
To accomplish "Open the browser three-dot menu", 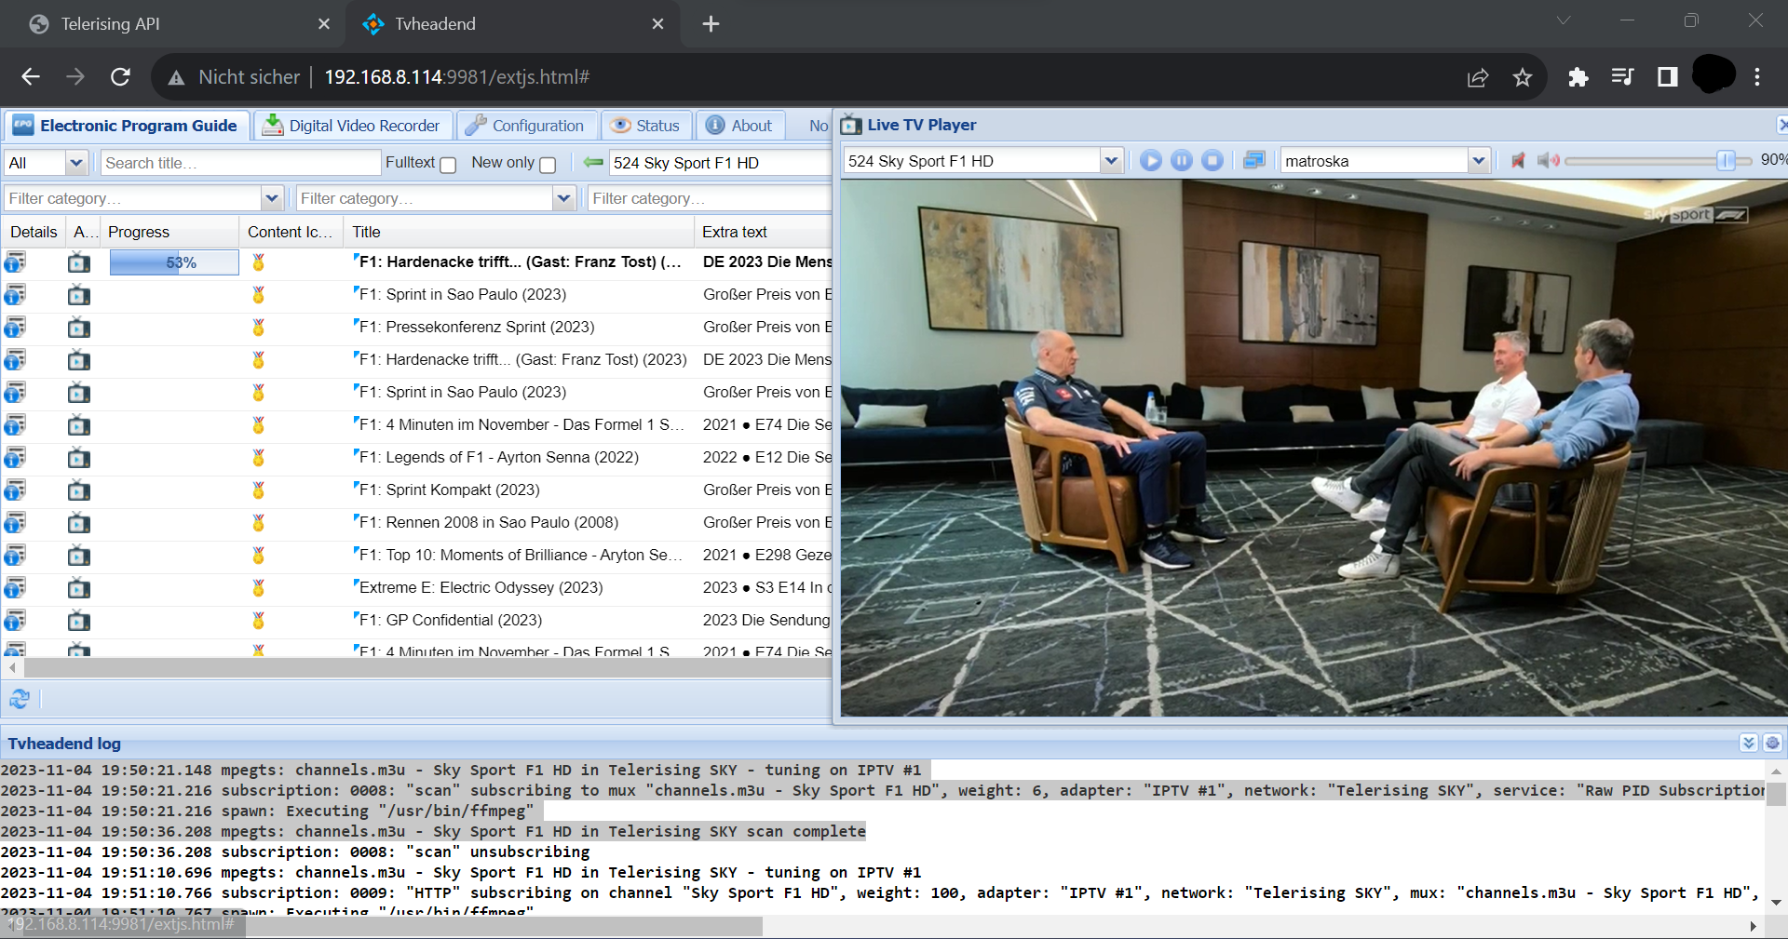I will pos(1757,77).
